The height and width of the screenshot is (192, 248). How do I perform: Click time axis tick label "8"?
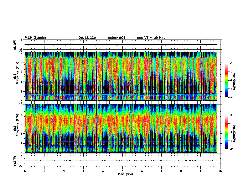181,171
